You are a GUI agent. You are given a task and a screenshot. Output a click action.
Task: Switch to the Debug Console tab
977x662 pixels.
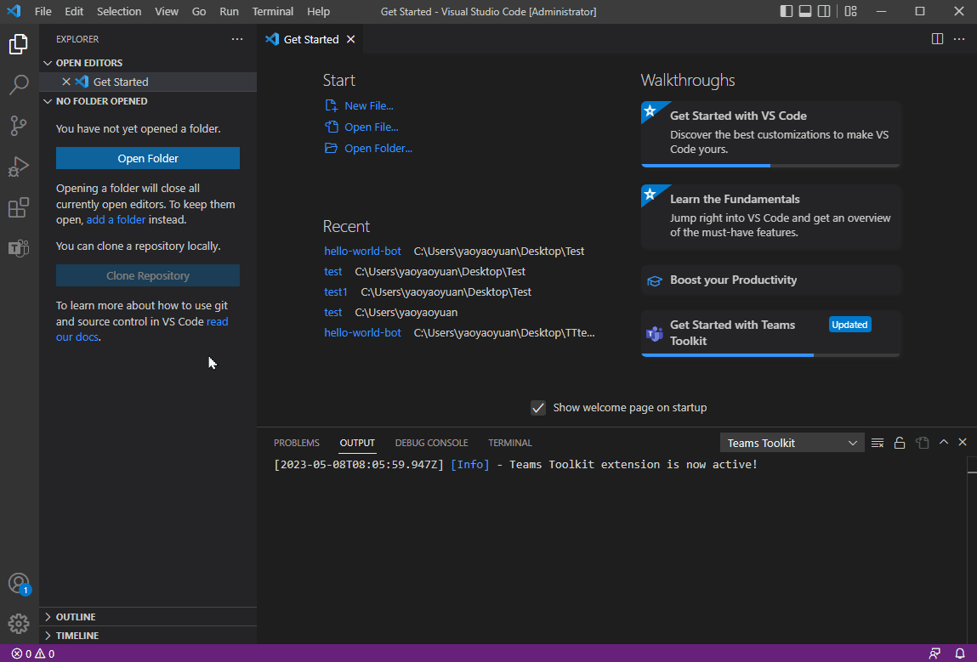(x=431, y=443)
